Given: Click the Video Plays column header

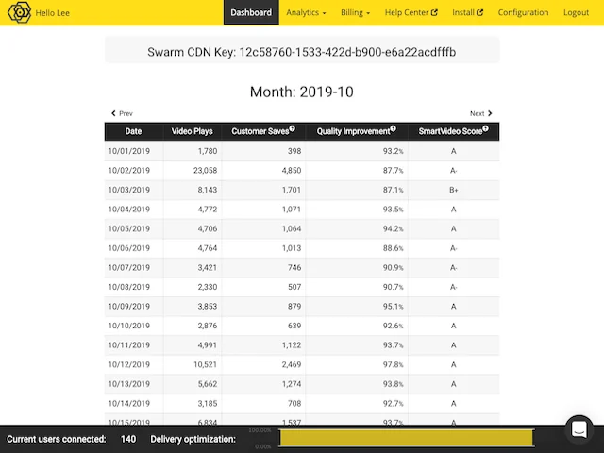Looking at the screenshot, I should tap(192, 131).
